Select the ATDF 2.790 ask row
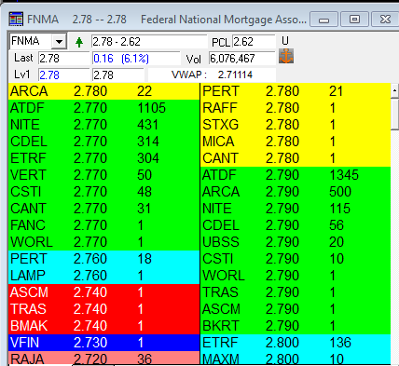Image resolution: width=399 pixels, height=366 pixels. point(296,175)
